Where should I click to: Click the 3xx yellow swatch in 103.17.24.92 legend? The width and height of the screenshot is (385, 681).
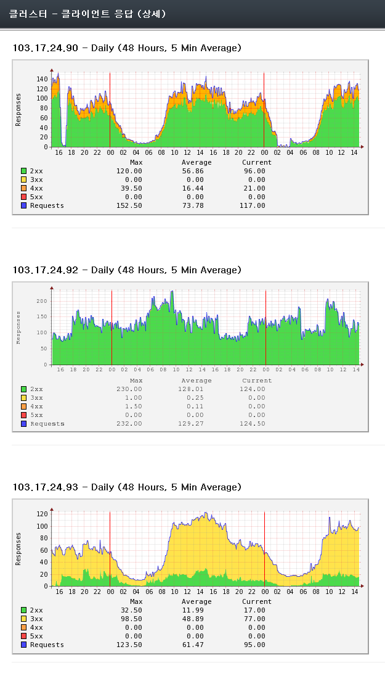coord(24,398)
